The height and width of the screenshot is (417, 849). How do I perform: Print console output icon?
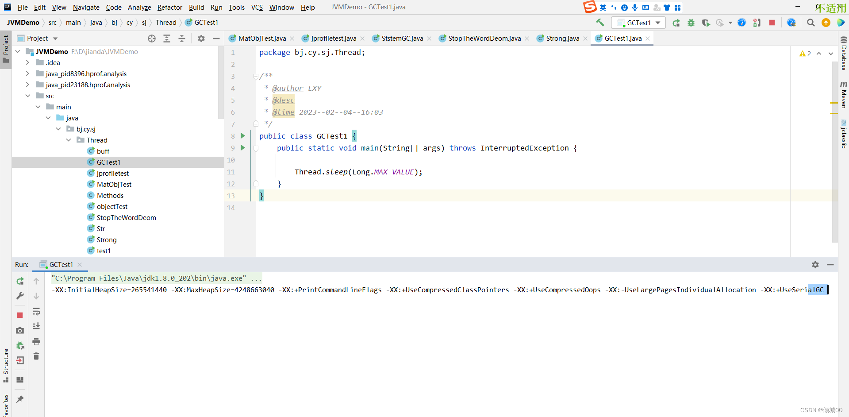click(x=36, y=341)
